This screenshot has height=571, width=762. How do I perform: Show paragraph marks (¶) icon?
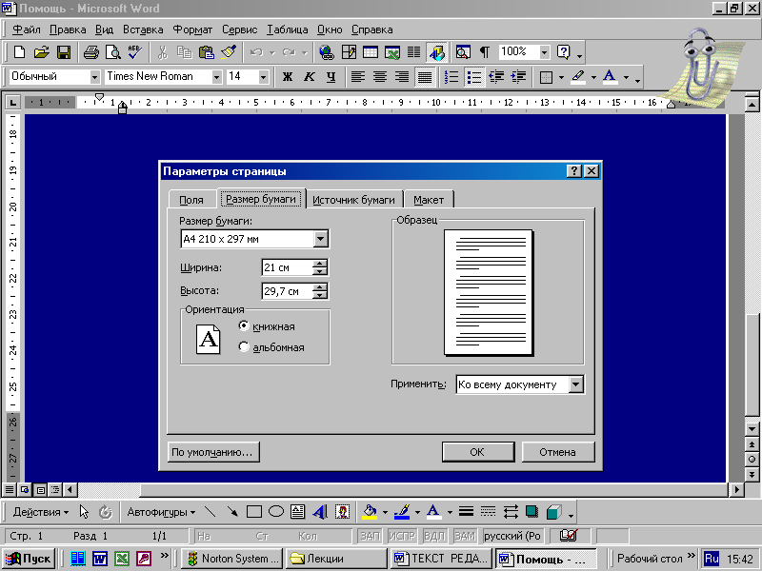point(485,52)
